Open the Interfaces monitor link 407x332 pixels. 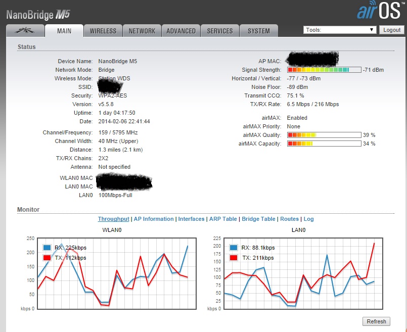click(191, 219)
